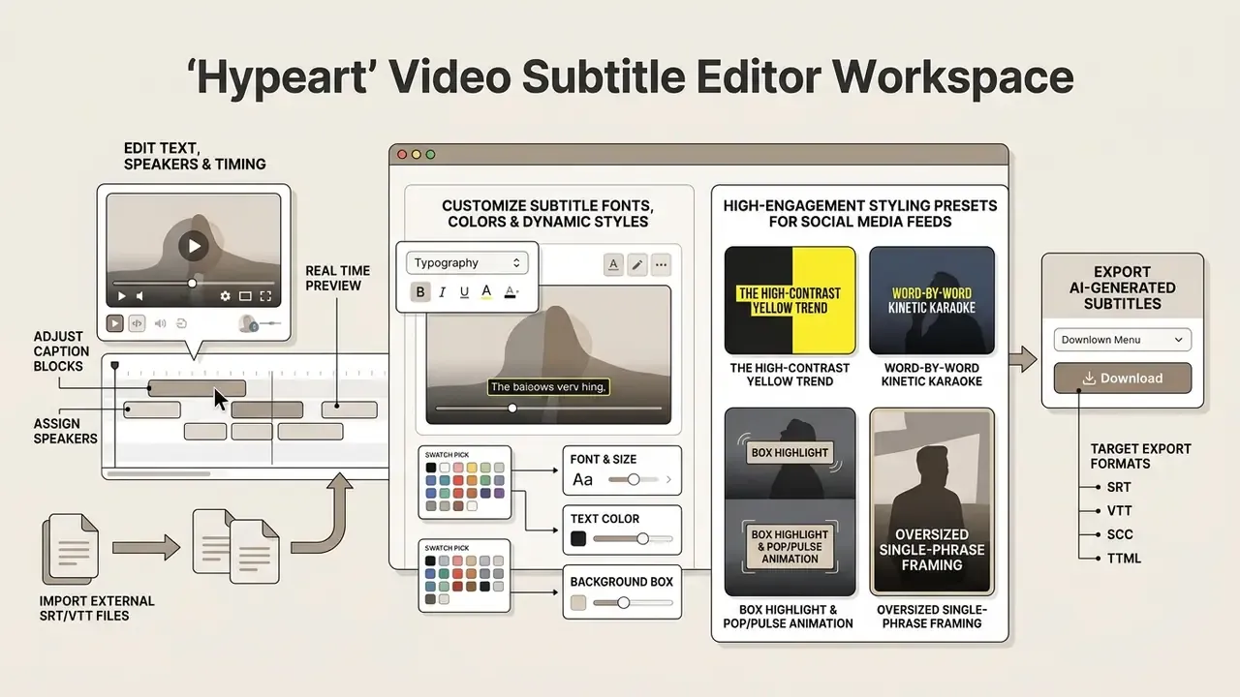
Task: Click the pencil edit icon above the subtitle preview
Action: (637, 263)
